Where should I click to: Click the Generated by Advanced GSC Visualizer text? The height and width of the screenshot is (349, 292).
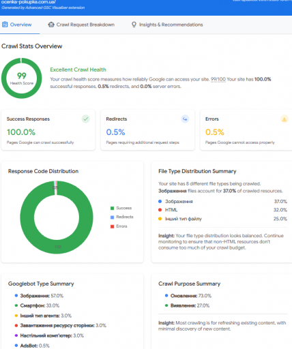(x=43, y=7)
